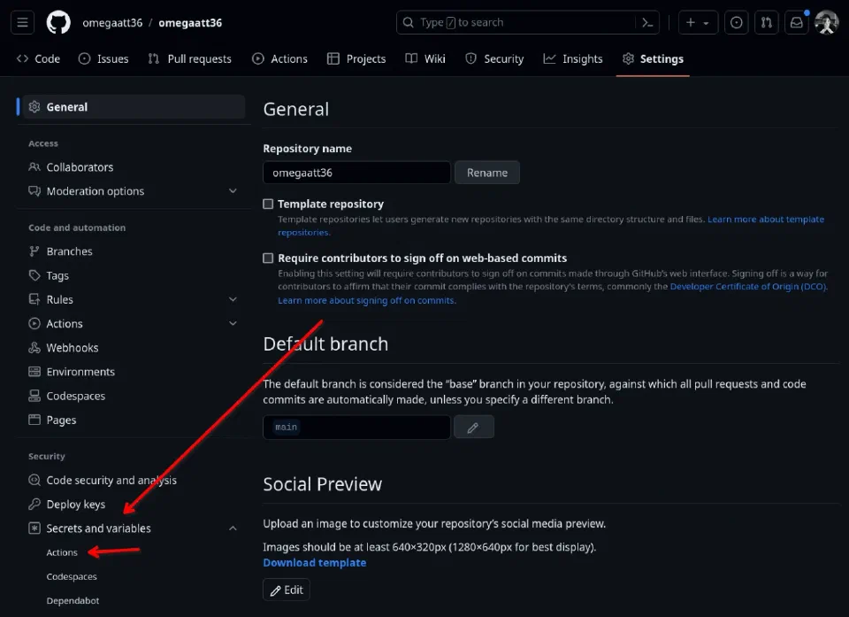Open the user avatar menu
Screen dimensions: 849x617
click(827, 23)
